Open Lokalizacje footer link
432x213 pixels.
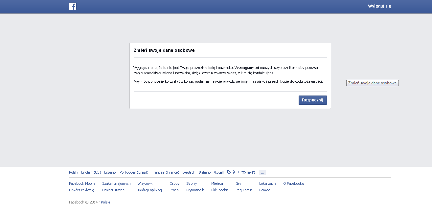pos(268,183)
